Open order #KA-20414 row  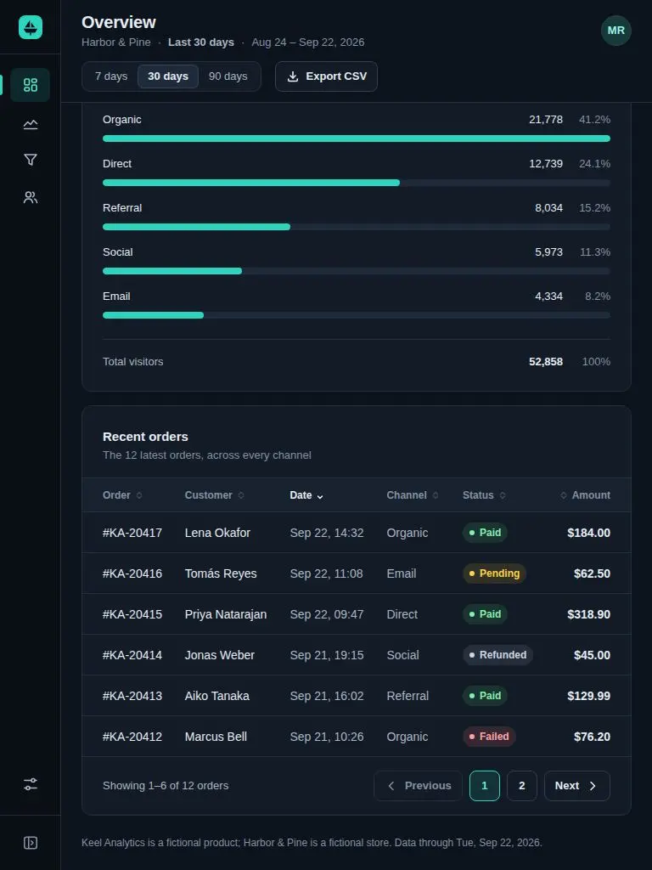pos(357,655)
